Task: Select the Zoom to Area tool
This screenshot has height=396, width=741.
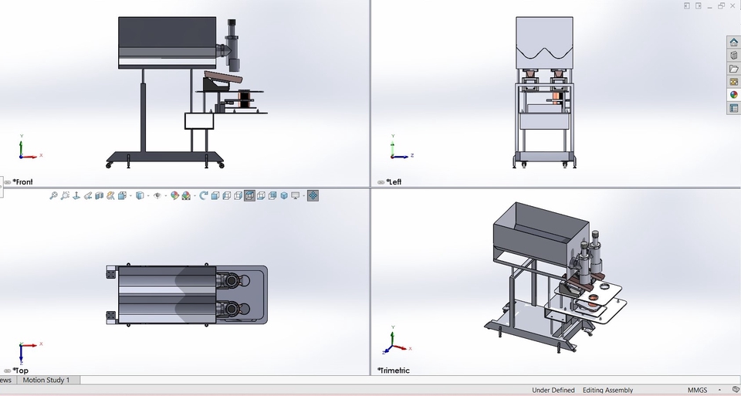Action: click(65, 195)
